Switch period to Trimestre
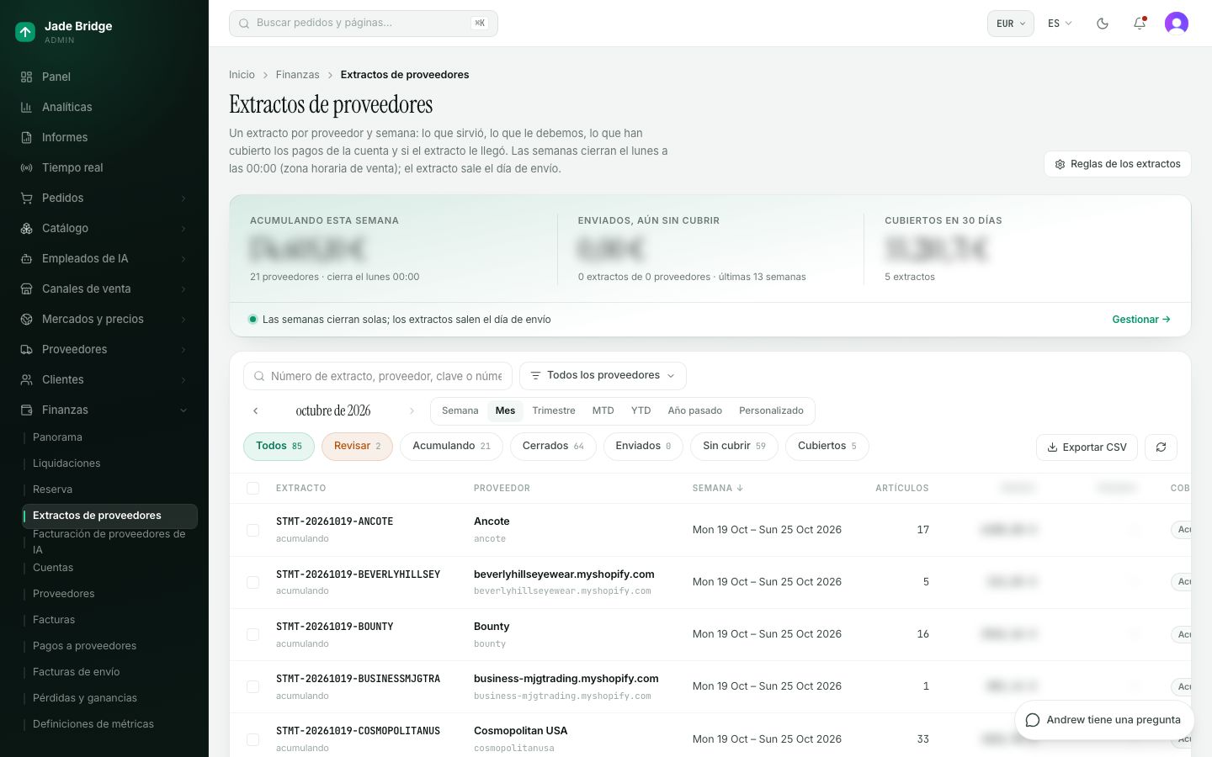1212x757 pixels. tap(554, 410)
